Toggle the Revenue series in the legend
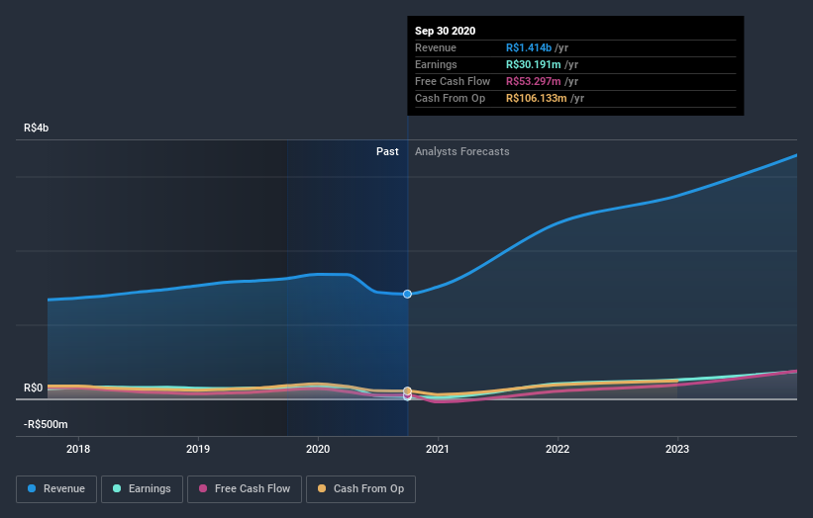 [x=56, y=489]
